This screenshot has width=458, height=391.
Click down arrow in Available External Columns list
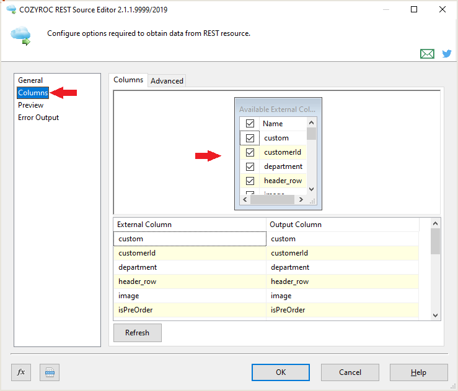point(311,189)
